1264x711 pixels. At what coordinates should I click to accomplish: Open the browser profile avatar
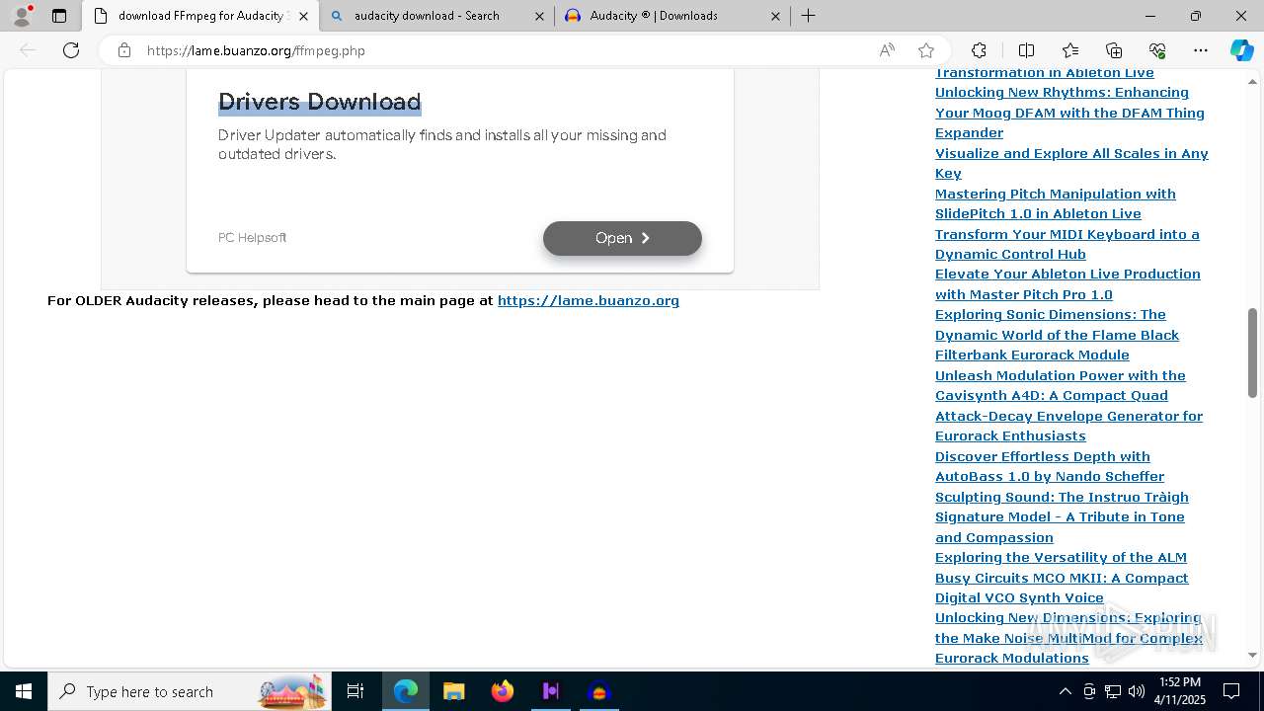click(22, 16)
